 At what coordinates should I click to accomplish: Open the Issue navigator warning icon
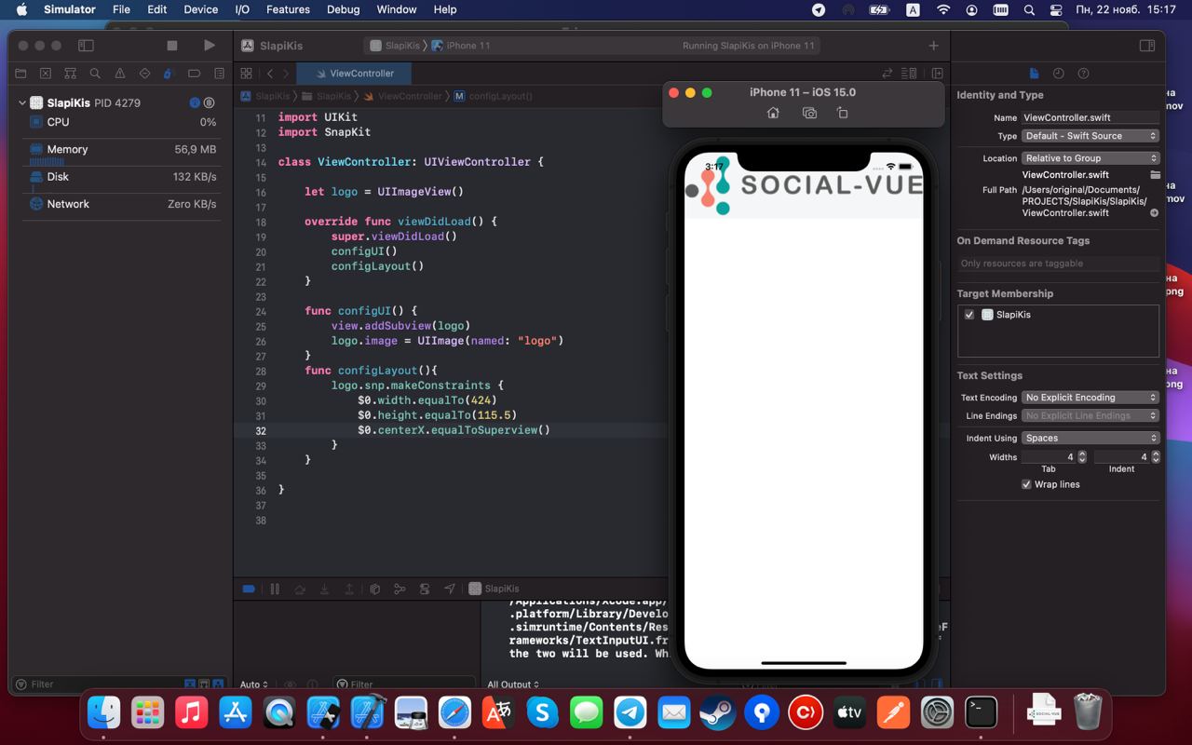119,73
